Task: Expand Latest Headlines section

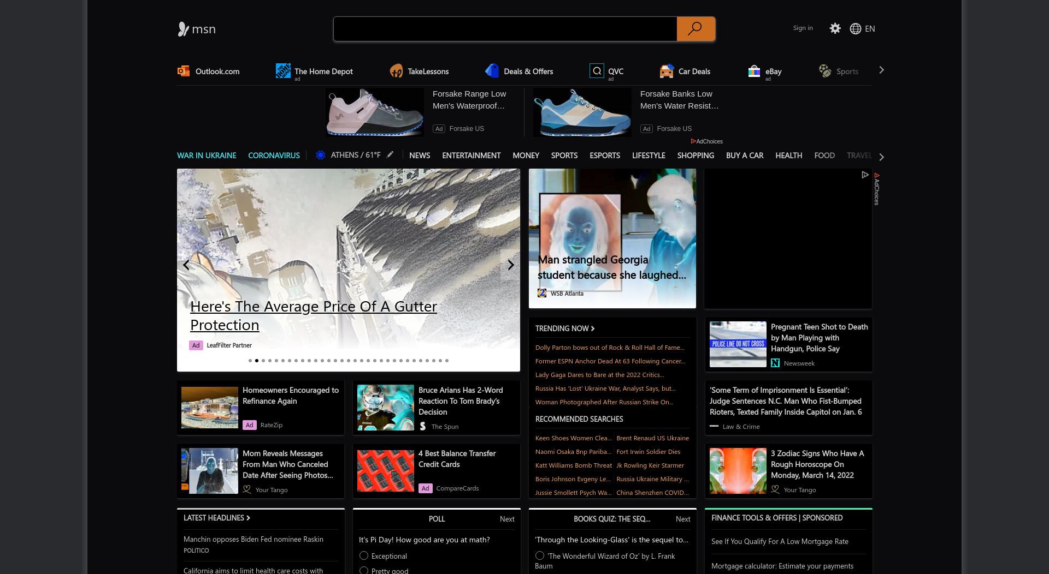Action: 217,518
